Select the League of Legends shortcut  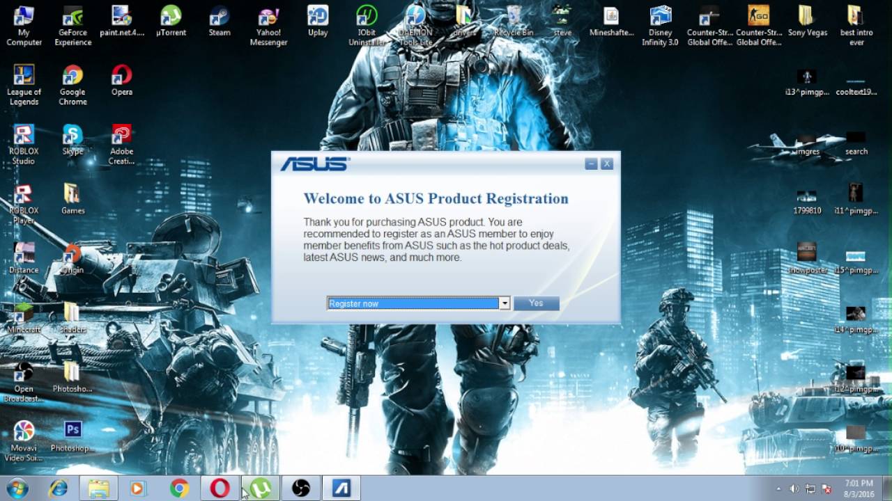(24, 86)
